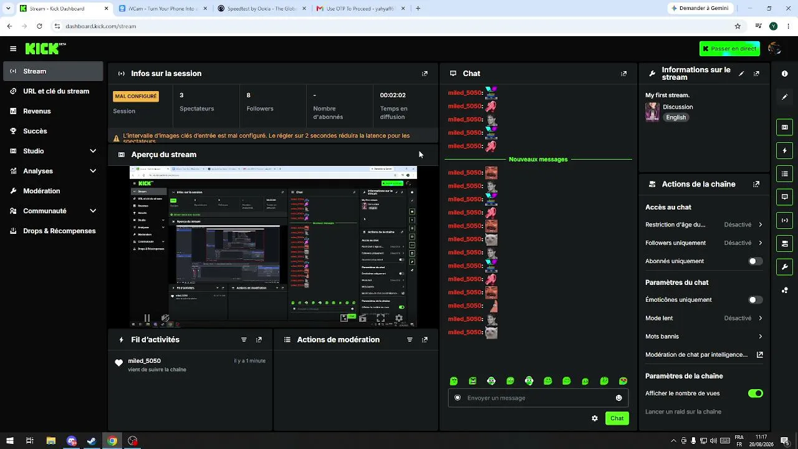Open Drops & Récompenses page
Viewport: 798px width, 449px height.
(54, 231)
